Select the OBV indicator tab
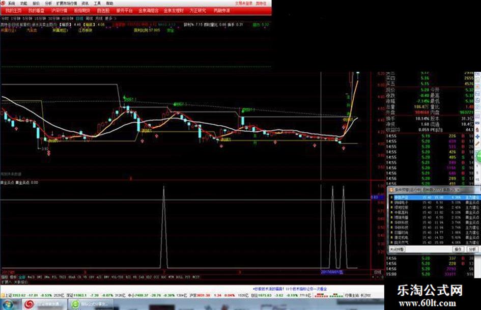481x310 pixels. point(92,277)
